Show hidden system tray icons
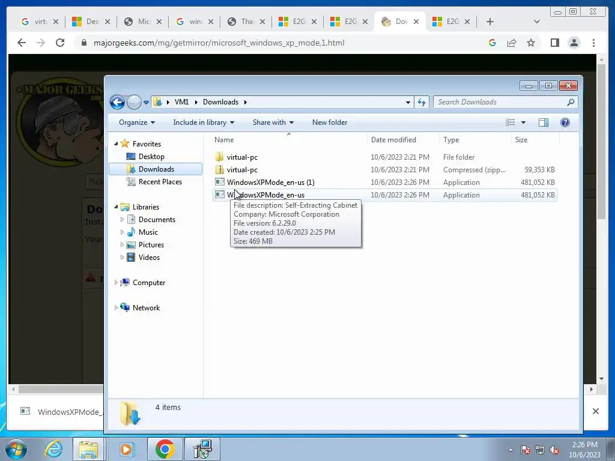615x461 pixels. click(x=510, y=450)
